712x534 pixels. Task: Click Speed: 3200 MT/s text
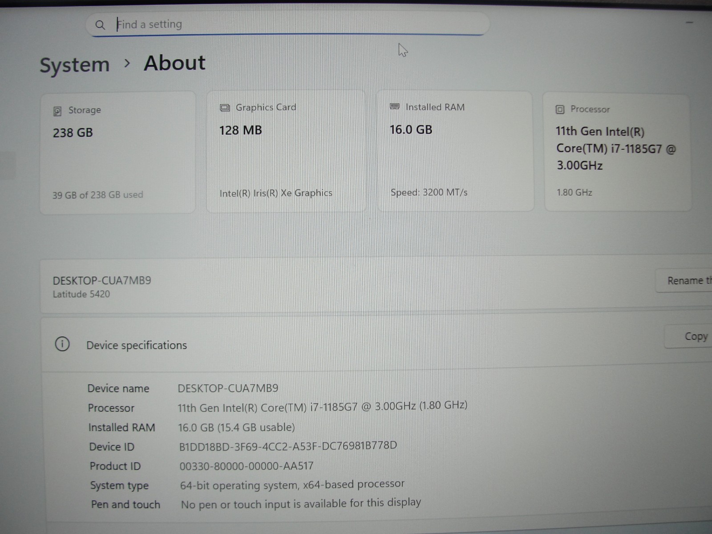[x=429, y=192]
